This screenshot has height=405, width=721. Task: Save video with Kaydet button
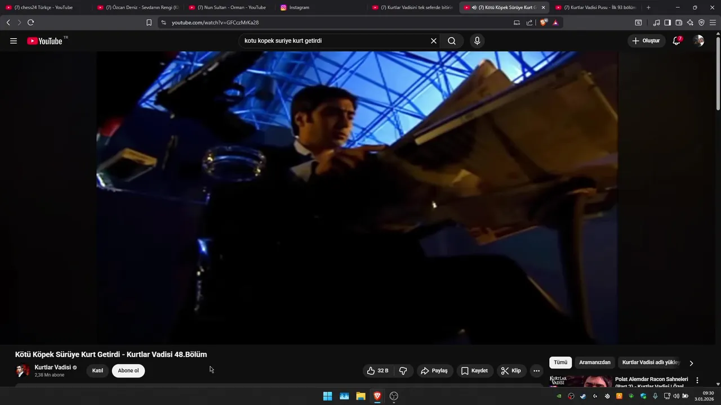[x=474, y=371]
